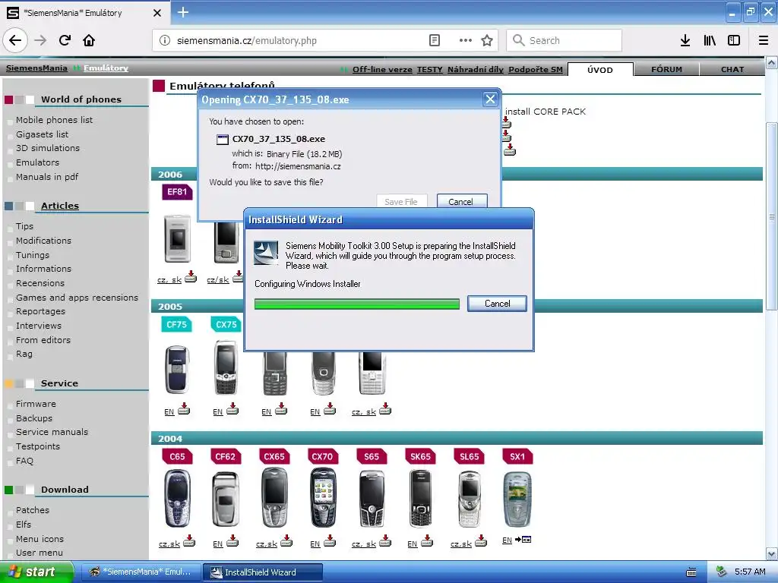Viewport: 778px width, 583px height.
Task: Download the C65 emulator via its download icon
Action: 189,541
